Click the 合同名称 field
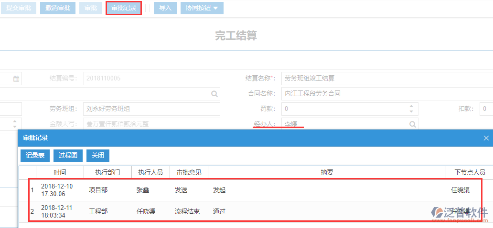The width and height of the screenshot is (493, 228). [x=387, y=93]
